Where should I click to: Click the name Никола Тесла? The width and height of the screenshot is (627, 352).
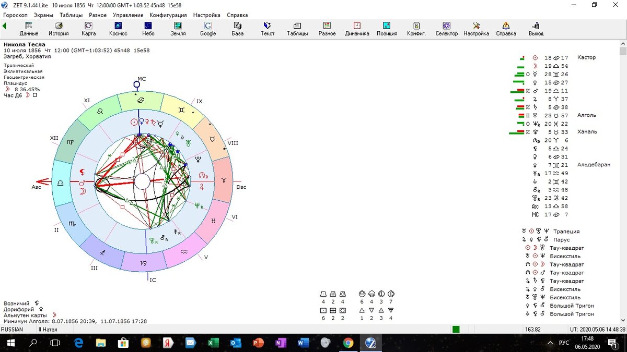25,44
